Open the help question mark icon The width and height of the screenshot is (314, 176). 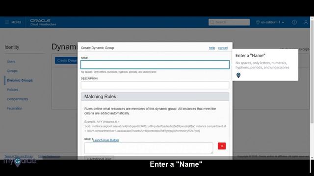coord(294,22)
